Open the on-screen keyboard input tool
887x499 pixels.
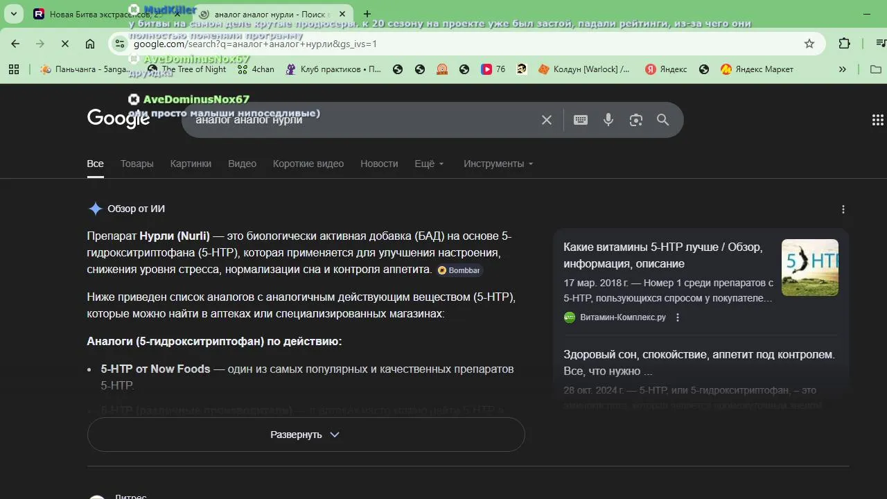[581, 120]
